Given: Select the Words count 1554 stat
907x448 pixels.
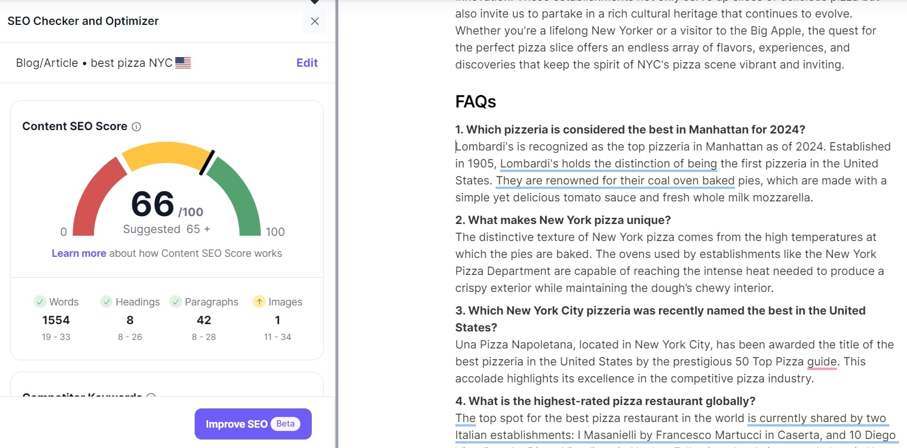Looking at the screenshot, I should coord(56,320).
